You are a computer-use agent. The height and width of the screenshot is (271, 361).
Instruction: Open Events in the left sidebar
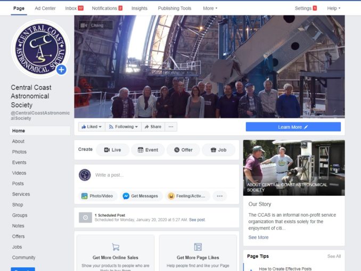click(19, 162)
